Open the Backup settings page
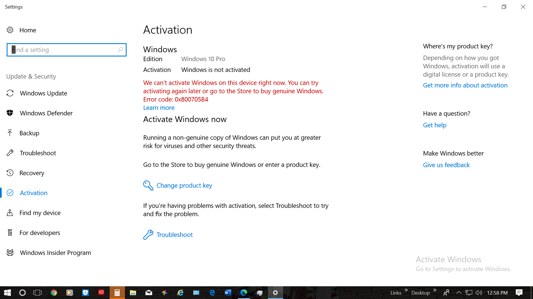 (x=29, y=133)
